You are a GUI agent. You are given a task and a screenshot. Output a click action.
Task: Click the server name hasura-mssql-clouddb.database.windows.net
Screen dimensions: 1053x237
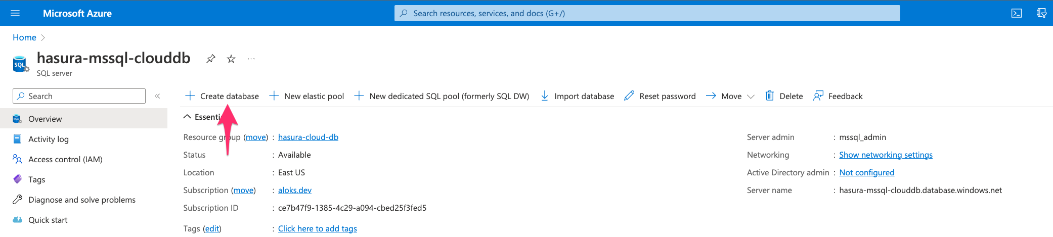(x=920, y=190)
